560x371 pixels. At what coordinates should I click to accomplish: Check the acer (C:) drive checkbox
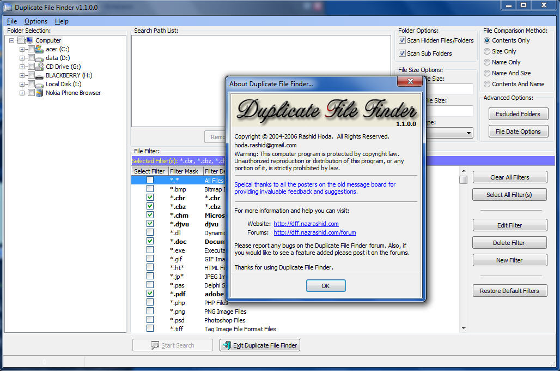(31, 49)
